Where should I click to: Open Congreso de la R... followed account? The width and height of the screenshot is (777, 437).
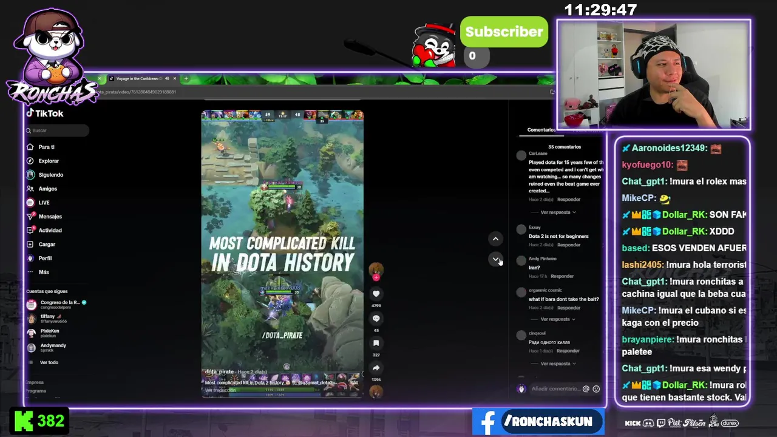56,304
